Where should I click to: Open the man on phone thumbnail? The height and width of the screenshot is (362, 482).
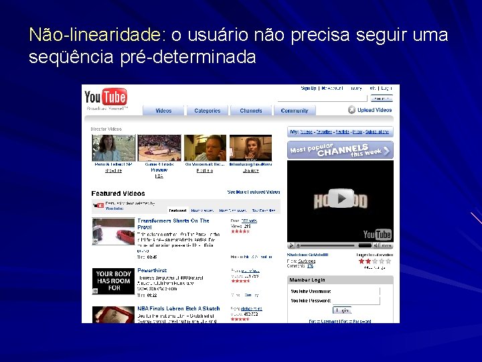point(205,147)
